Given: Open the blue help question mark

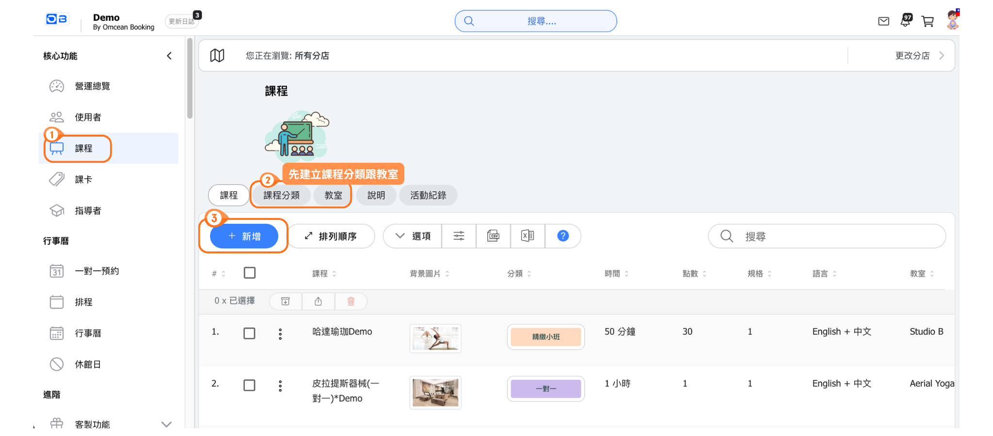Looking at the screenshot, I should 562,236.
